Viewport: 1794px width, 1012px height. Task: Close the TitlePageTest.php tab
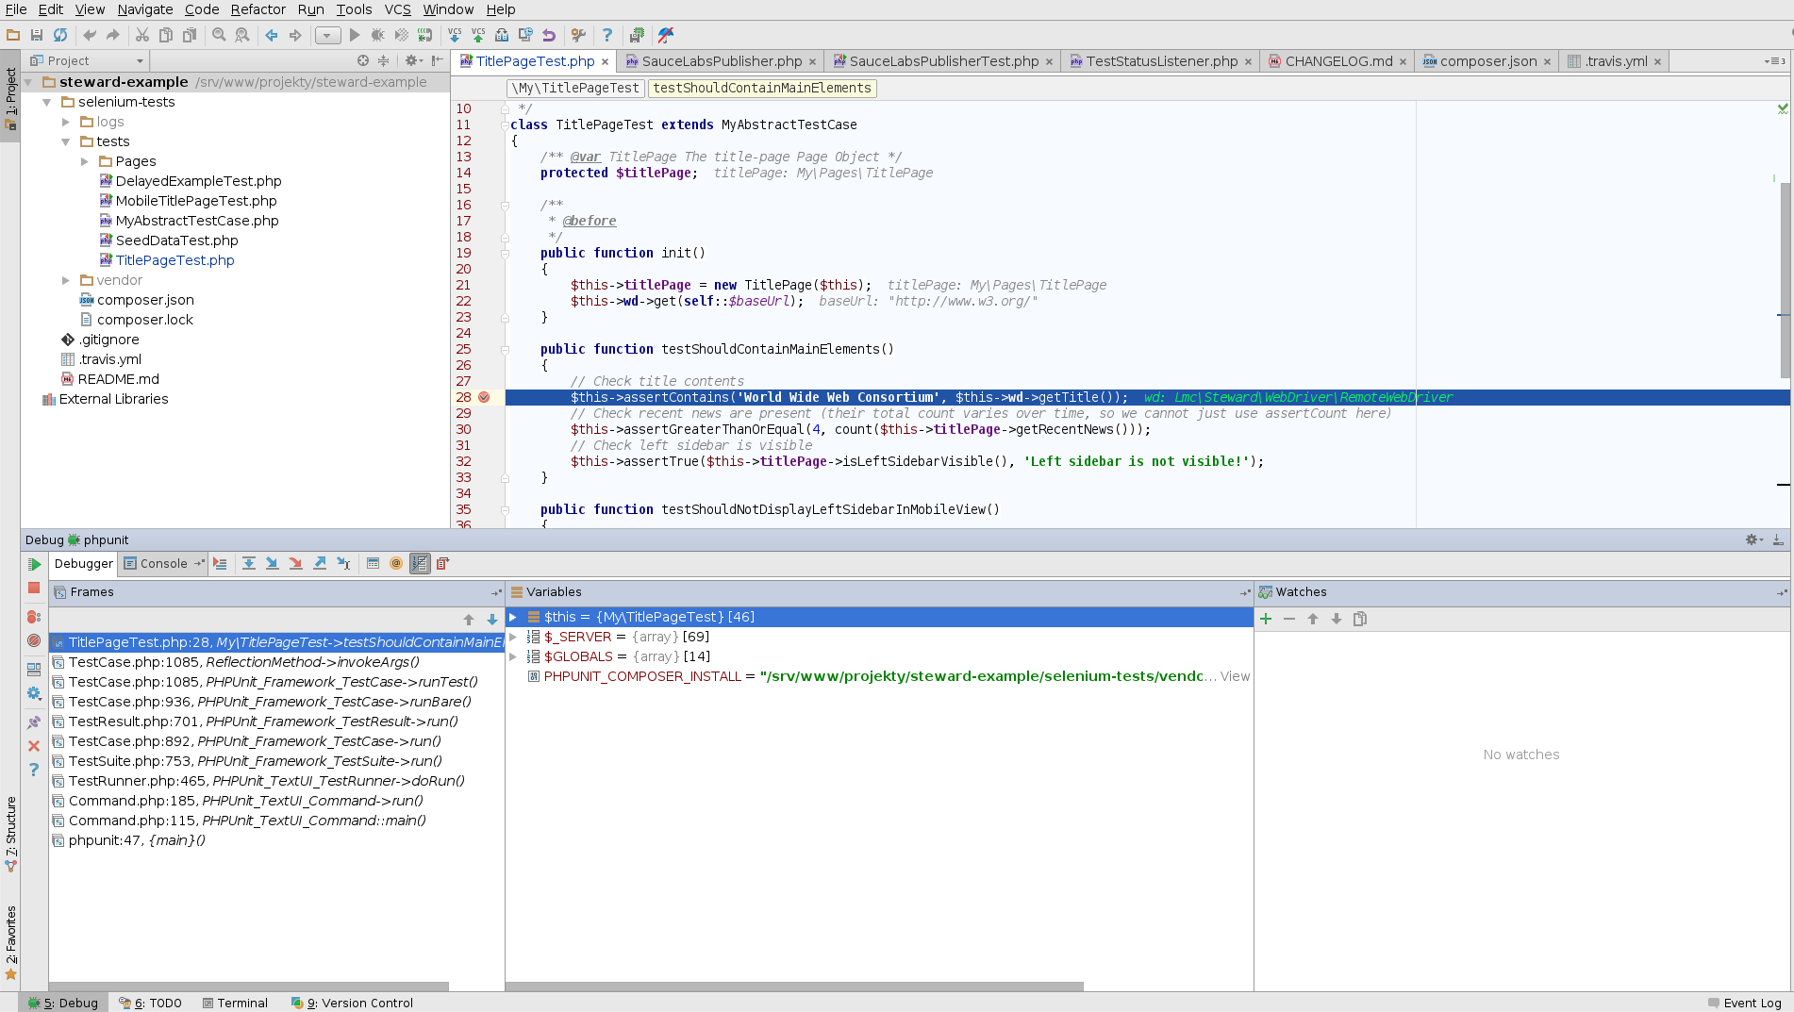(x=605, y=62)
